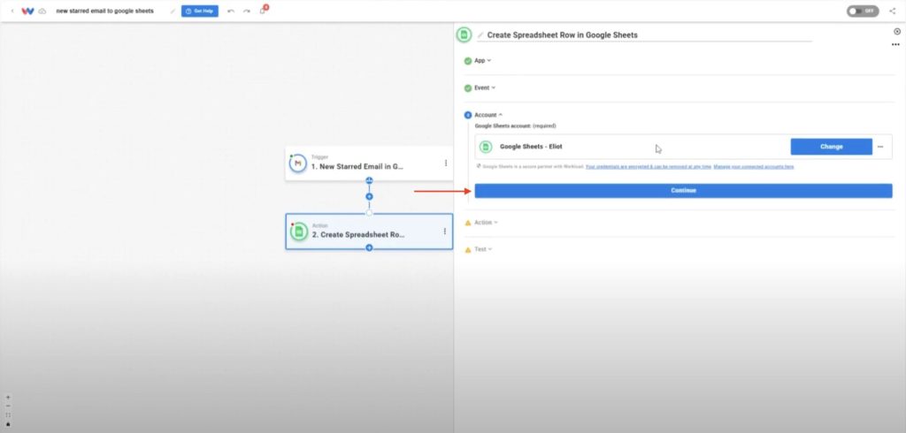Collapse the Account section
Image resolution: width=906 pixels, height=433 pixels.
pos(488,115)
